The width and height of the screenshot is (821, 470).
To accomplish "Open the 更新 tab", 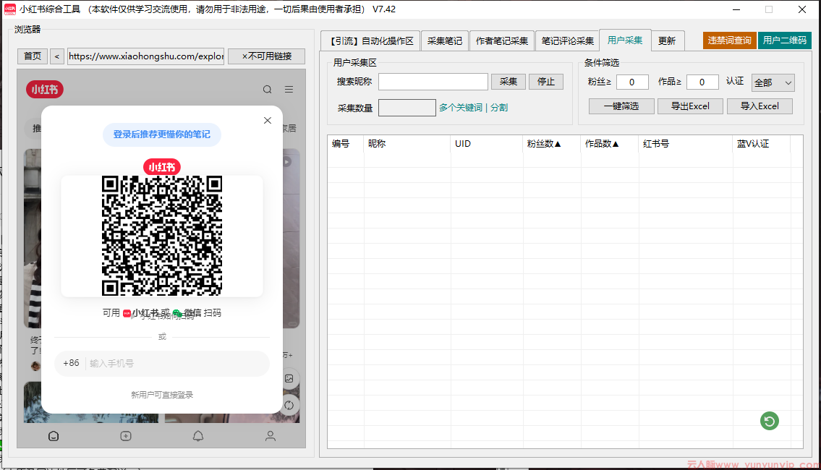I will point(666,40).
